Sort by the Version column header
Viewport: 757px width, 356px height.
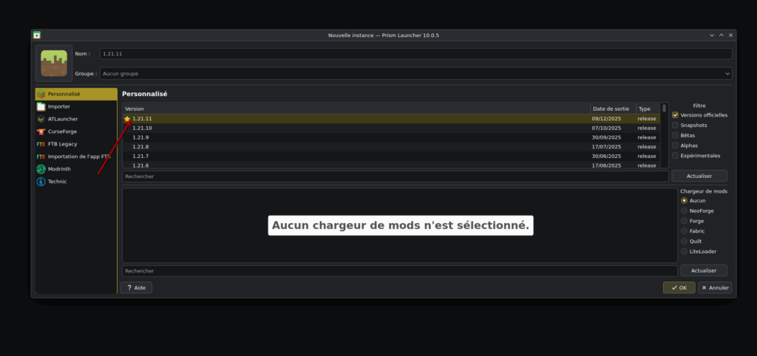[355, 109]
